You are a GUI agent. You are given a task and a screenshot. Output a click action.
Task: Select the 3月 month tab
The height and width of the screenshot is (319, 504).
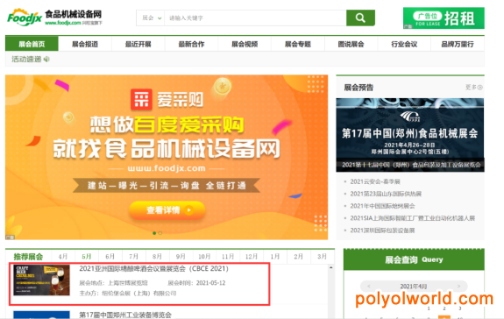coord(322,257)
